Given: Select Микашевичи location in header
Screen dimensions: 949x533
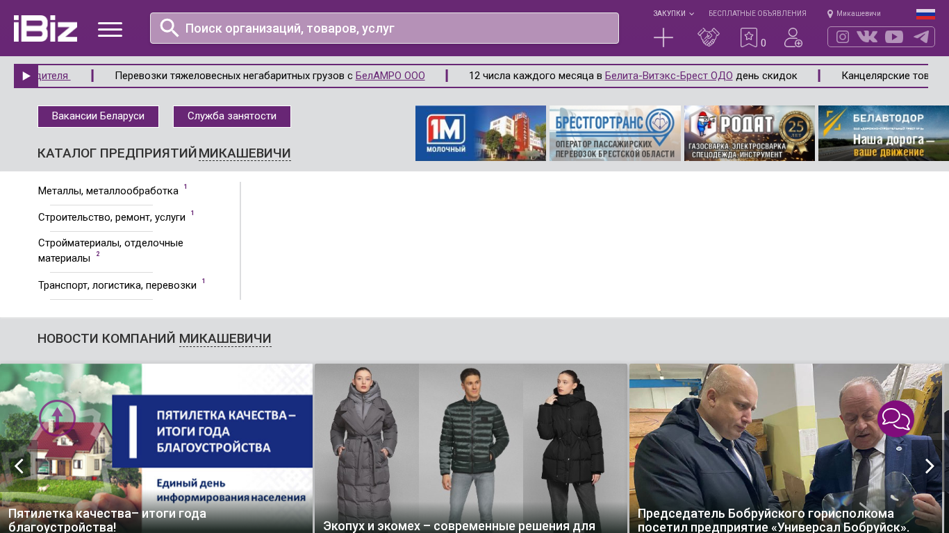Looking at the screenshot, I should coord(859,14).
